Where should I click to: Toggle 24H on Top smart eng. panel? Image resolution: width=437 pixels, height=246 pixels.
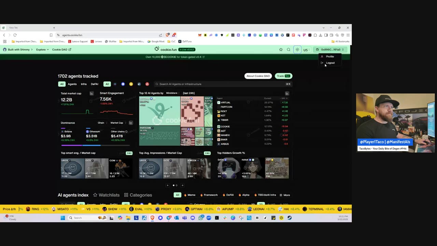(129, 153)
